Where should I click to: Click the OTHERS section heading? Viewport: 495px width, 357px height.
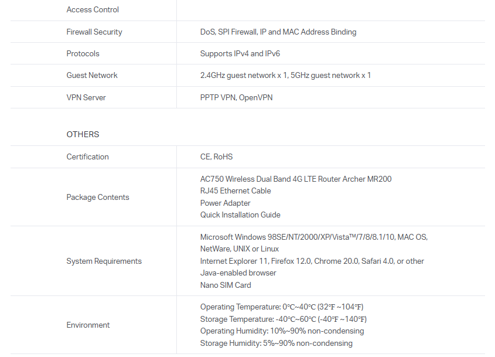83,134
